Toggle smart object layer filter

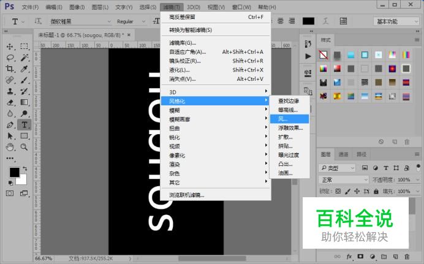coord(407,168)
